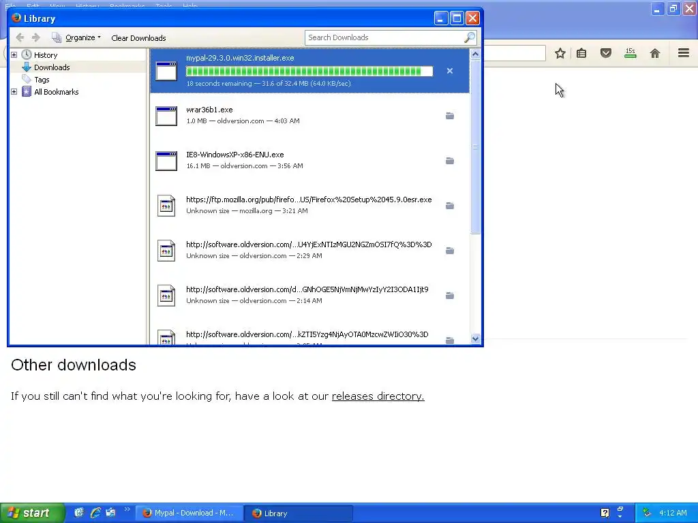Click the mypal-29.3.0.win32.installer.exe filename
Viewport: 698px width, 523px height.
240,58
